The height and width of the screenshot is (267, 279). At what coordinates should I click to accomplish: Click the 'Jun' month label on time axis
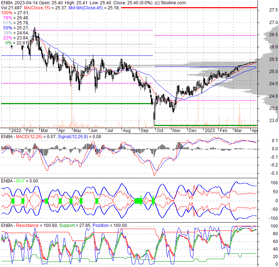pyautogui.click(x=94, y=131)
